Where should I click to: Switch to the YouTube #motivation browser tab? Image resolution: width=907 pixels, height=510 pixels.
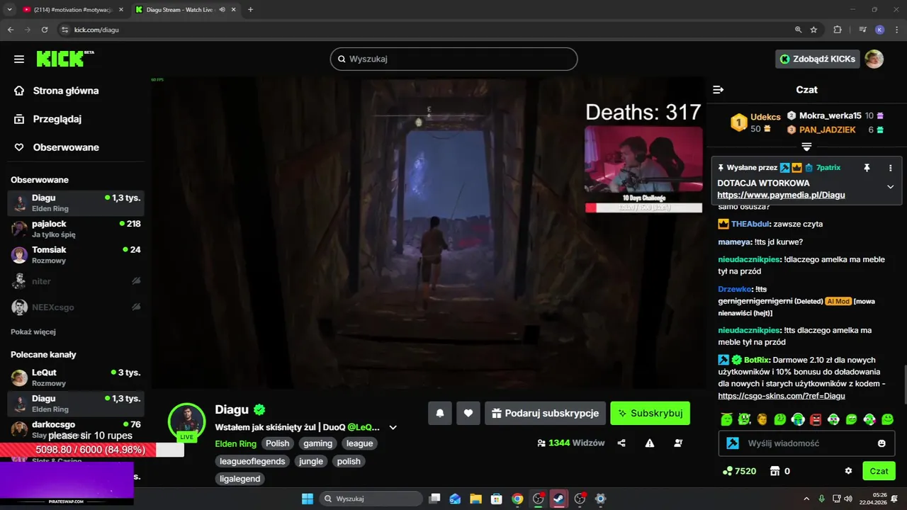pyautogui.click(x=71, y=10)
